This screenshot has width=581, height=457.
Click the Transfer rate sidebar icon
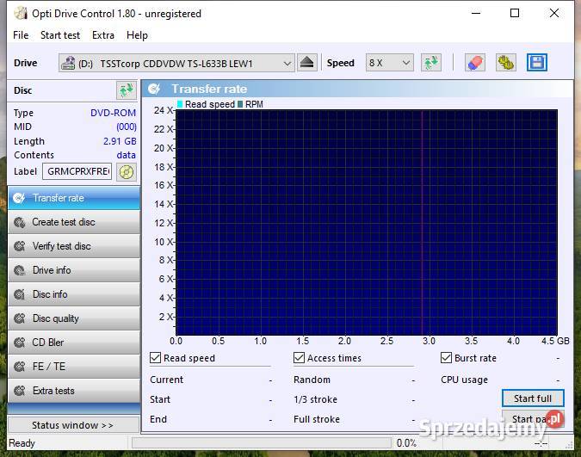click(x=19, y=198)
